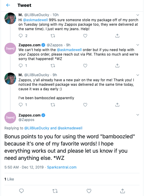Expand options caret on the main Zappos tweet
The image size is (144, 196).
[138, 115]
